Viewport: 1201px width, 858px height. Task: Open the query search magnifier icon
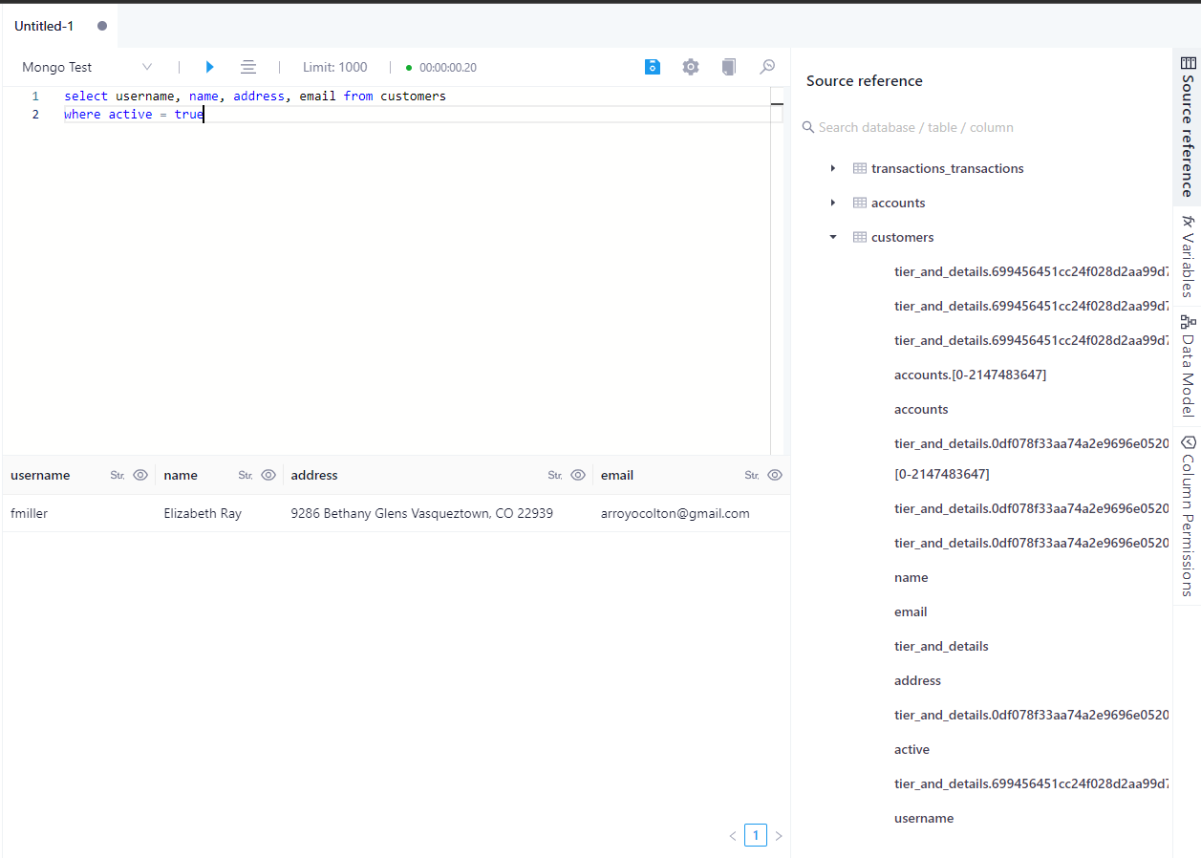pos(767,67)
